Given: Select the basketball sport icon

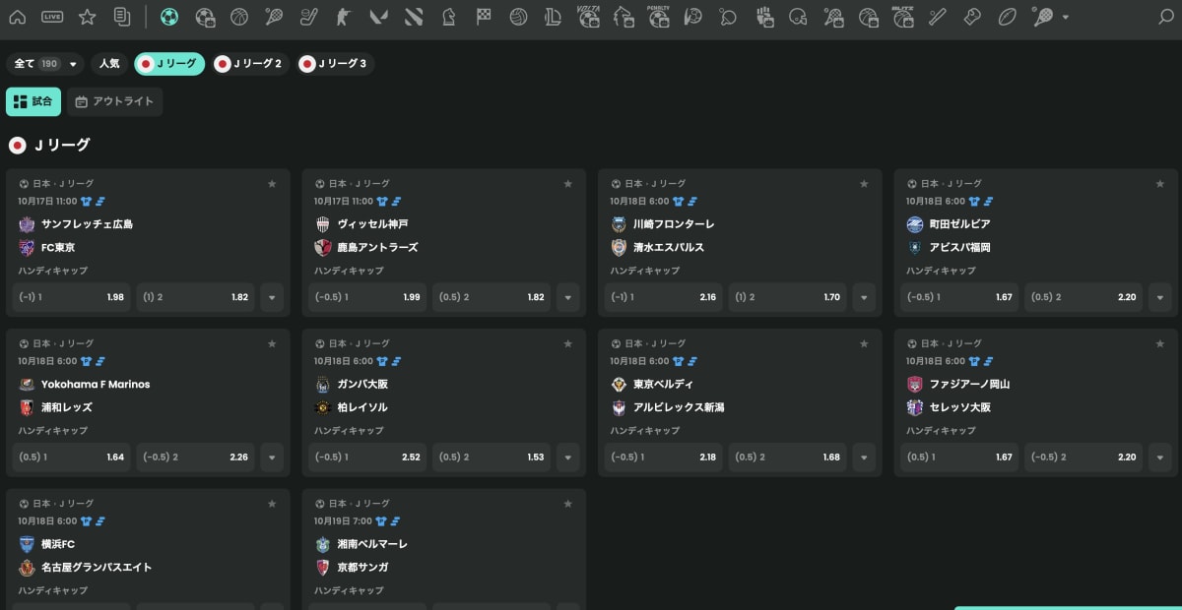Looking at the screenshot, I should 239,17.
